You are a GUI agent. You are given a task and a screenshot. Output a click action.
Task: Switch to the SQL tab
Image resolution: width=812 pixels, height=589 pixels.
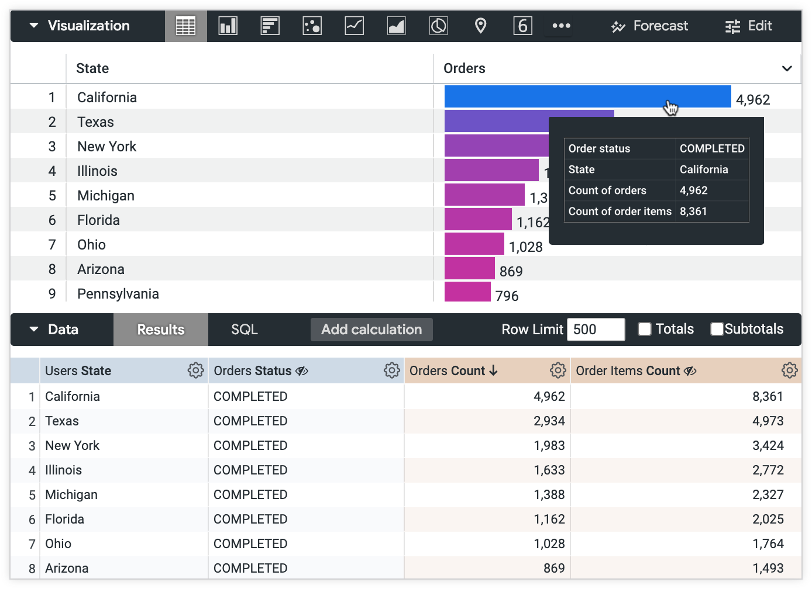(x=245, y=329)
